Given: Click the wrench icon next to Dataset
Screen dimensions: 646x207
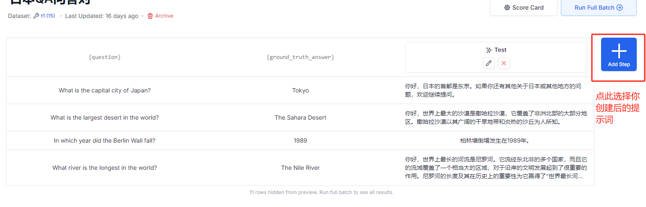Looking at the screenshot, I should [36, 16].
